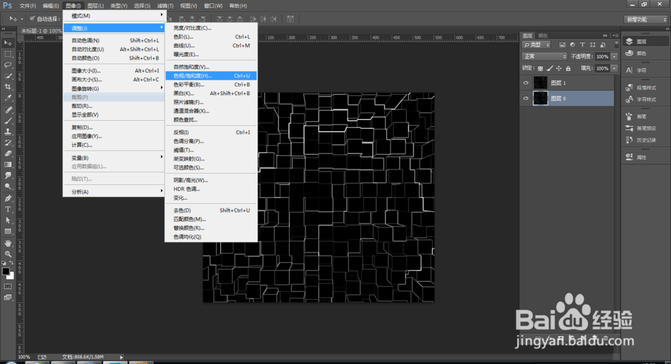Switch to the 颜色 tab beside Layers
Viewport: 671px width, 364px height.
point(543,36)
